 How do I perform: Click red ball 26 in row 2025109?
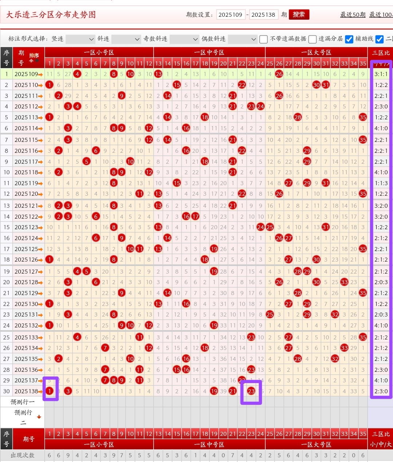pos(279,74)
